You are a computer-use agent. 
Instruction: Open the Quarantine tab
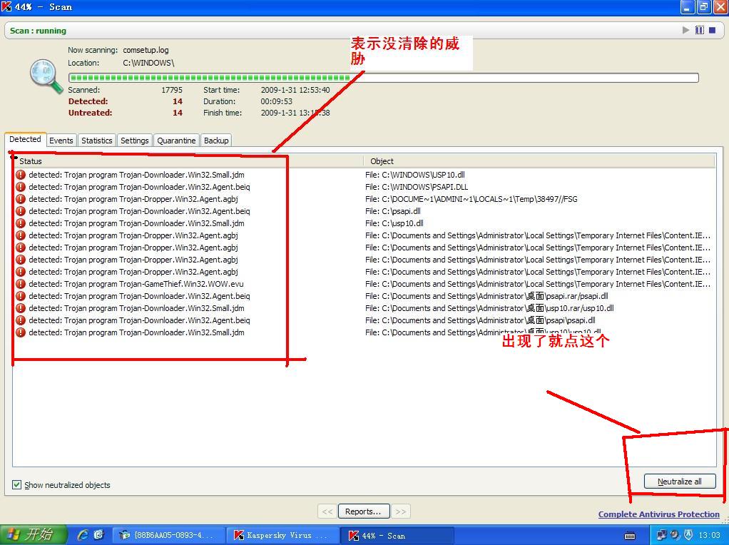click(176, 141)
